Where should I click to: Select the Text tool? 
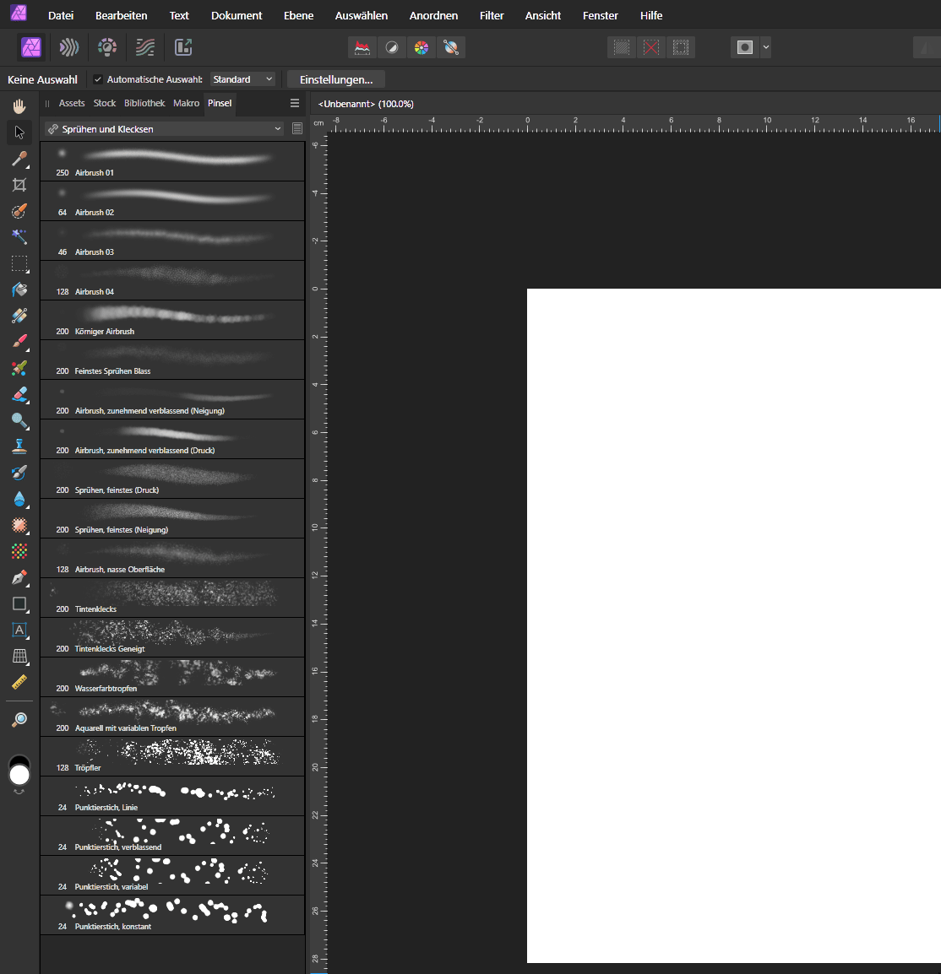[19, 630]
